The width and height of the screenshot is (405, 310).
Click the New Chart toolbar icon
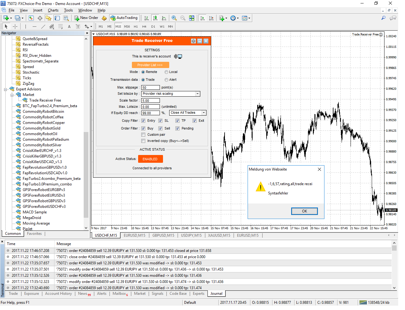pos(6,18)
